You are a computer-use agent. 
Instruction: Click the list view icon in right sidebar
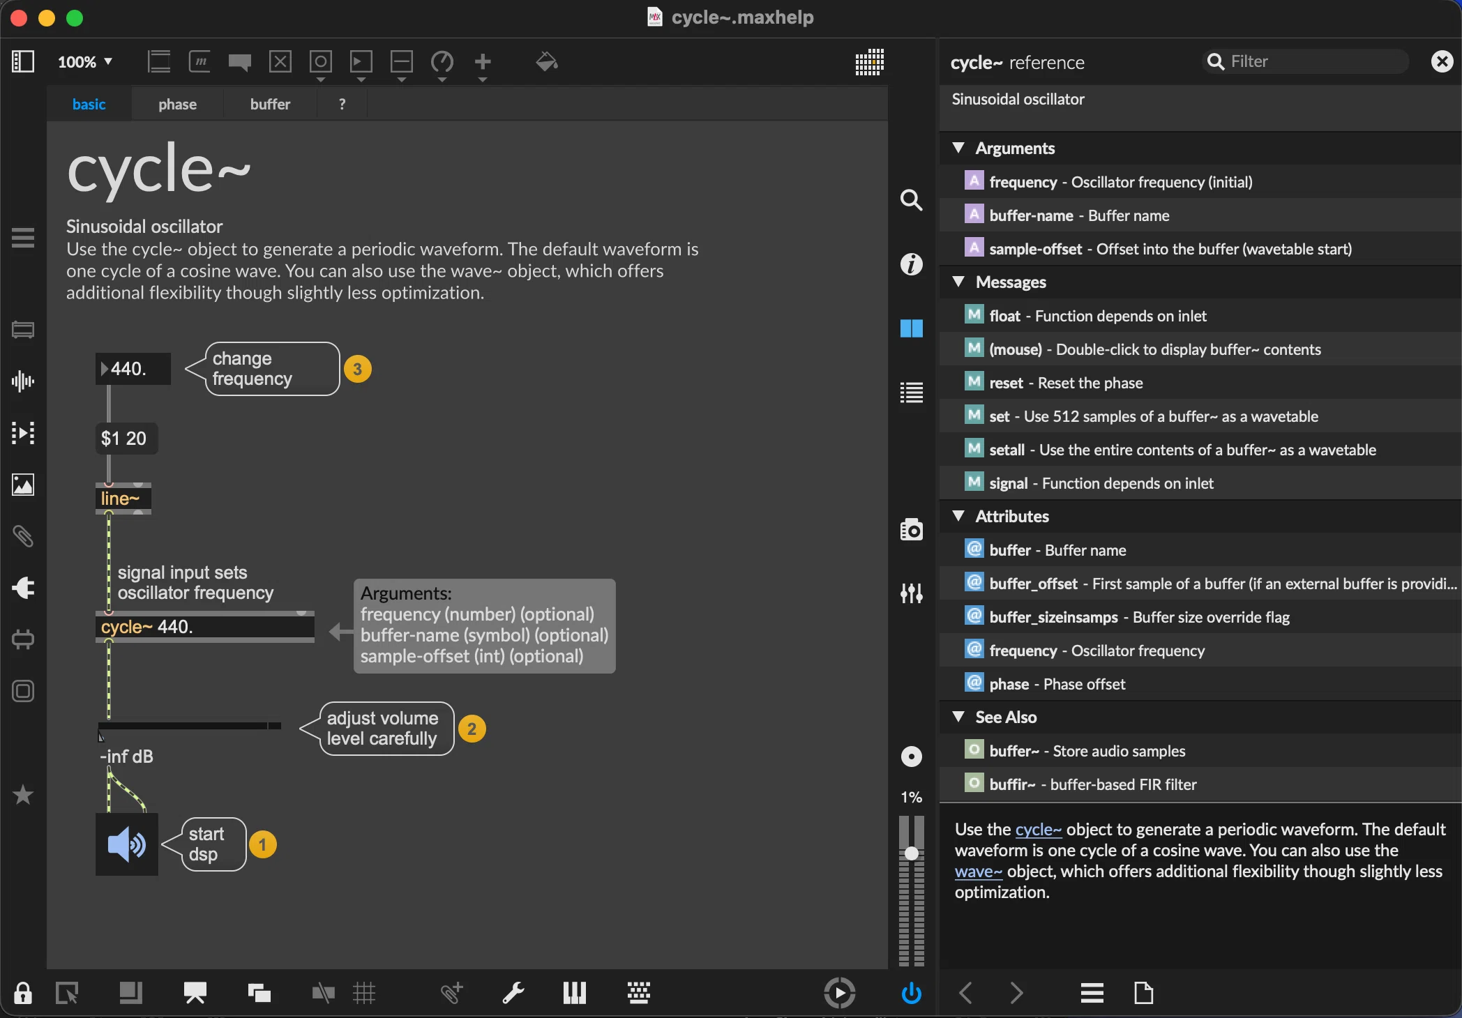point(911,393)
